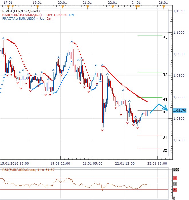Viewport: 189px width, 200px height.
Task: Open the orange event marker under 26.01
Action: coord(164,7)
